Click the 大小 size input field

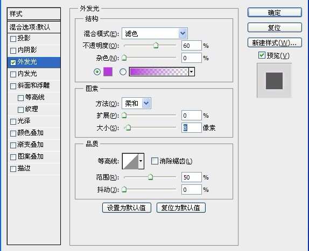point(191,128)
